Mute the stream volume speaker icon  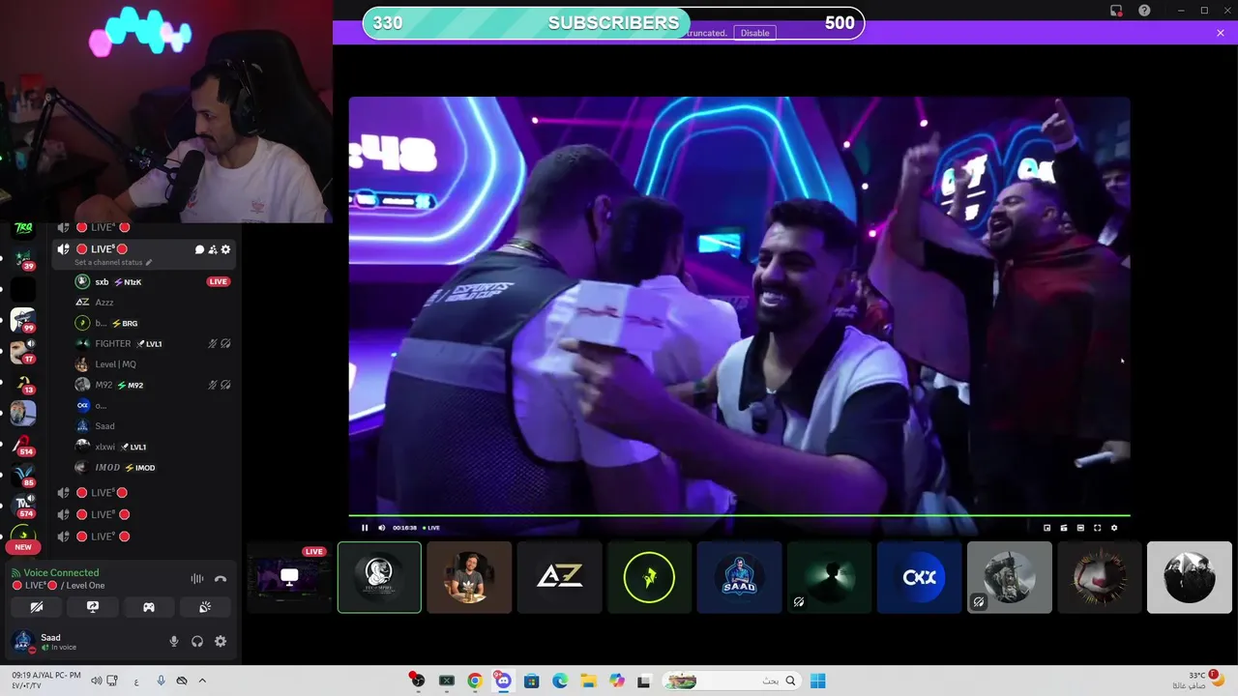click(381, 528)
